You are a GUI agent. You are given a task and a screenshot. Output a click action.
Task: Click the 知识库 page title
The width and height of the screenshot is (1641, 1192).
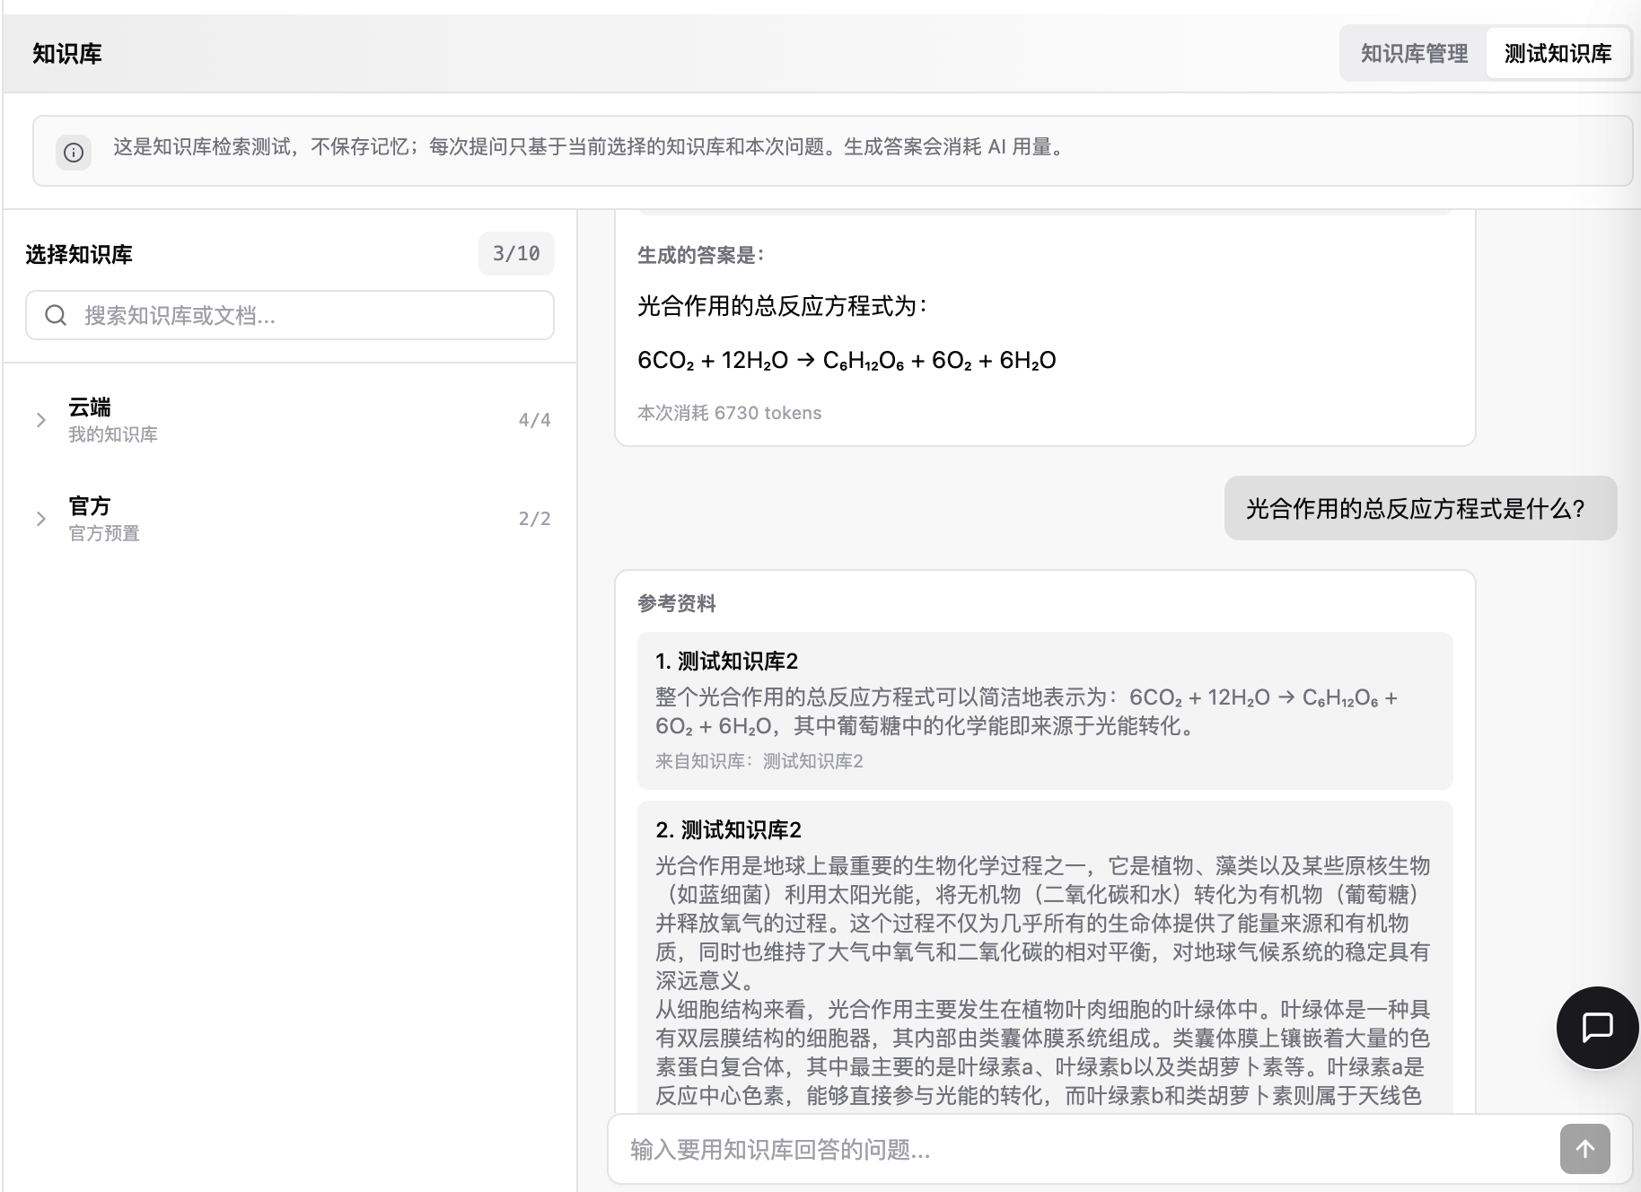[67, 54]
